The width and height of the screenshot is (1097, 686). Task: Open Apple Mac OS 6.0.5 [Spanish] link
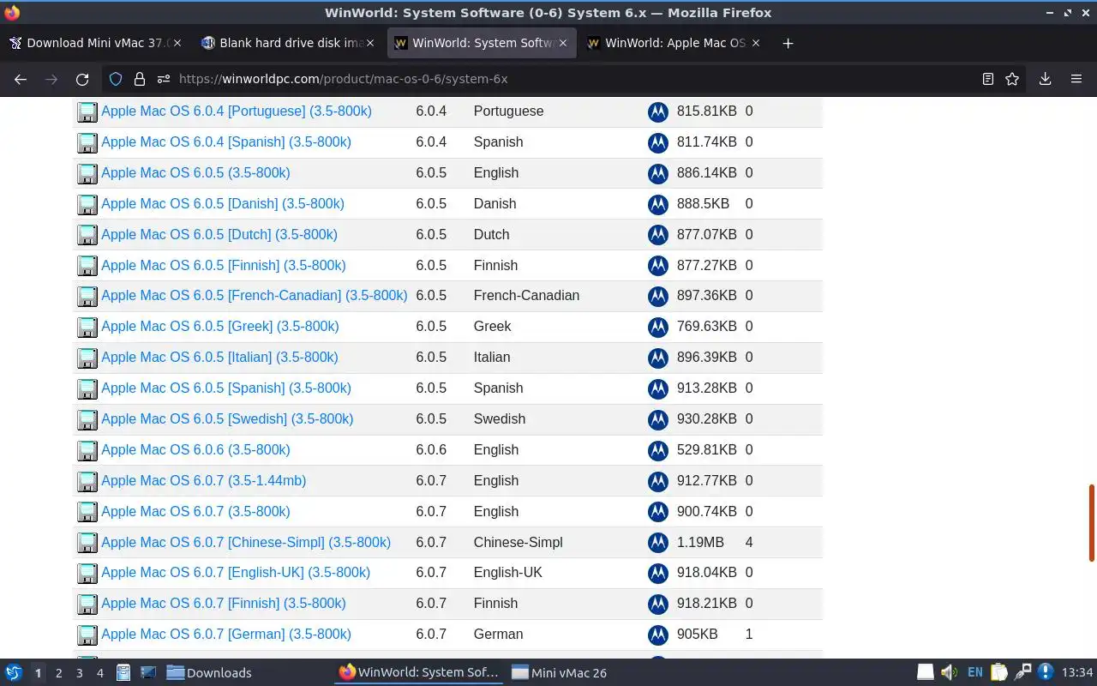pos(226,388)
